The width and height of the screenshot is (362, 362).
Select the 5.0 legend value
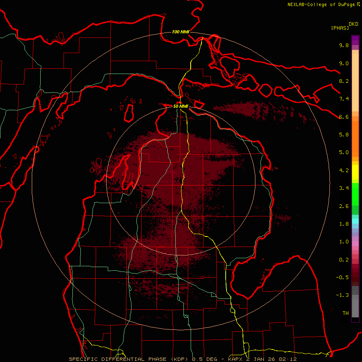(344, 152)
